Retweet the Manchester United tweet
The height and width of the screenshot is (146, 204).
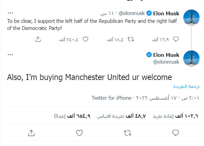click(128, 132)
